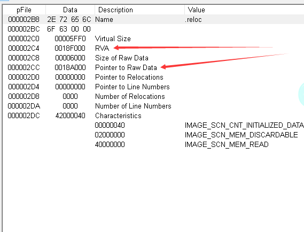Select the Pointer to Line Numbers row

pyautogui.click(x=153, y=87)
